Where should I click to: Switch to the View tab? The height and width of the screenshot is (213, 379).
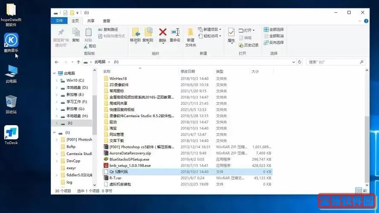pyautogui.click(x=106, y=21)
